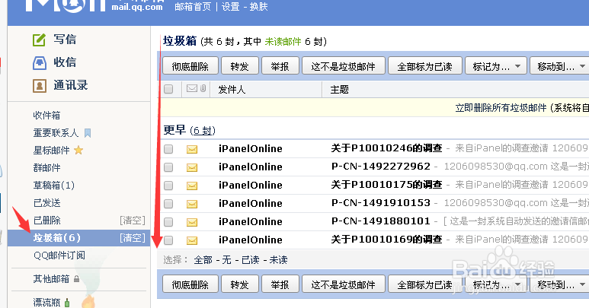Screen dimensions: 589x308
Task: Check the box for P-CN-1492272962 mail
Action: pyautogui.click(x=168, y=167)
